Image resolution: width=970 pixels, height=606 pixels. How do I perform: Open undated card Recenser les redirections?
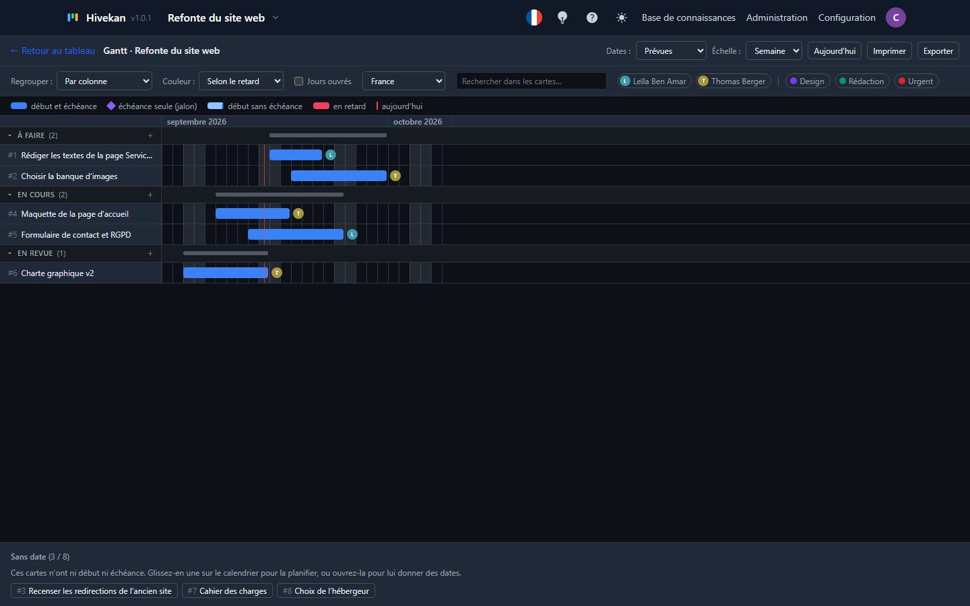coord(94,591)
